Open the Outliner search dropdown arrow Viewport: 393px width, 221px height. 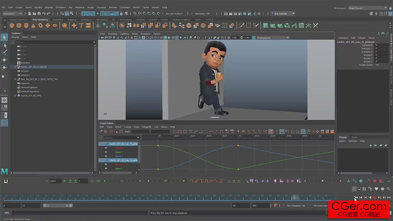click(x=94, y=42)
